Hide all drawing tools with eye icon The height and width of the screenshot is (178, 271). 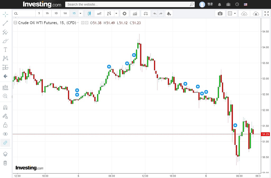(x=5, y=134)
